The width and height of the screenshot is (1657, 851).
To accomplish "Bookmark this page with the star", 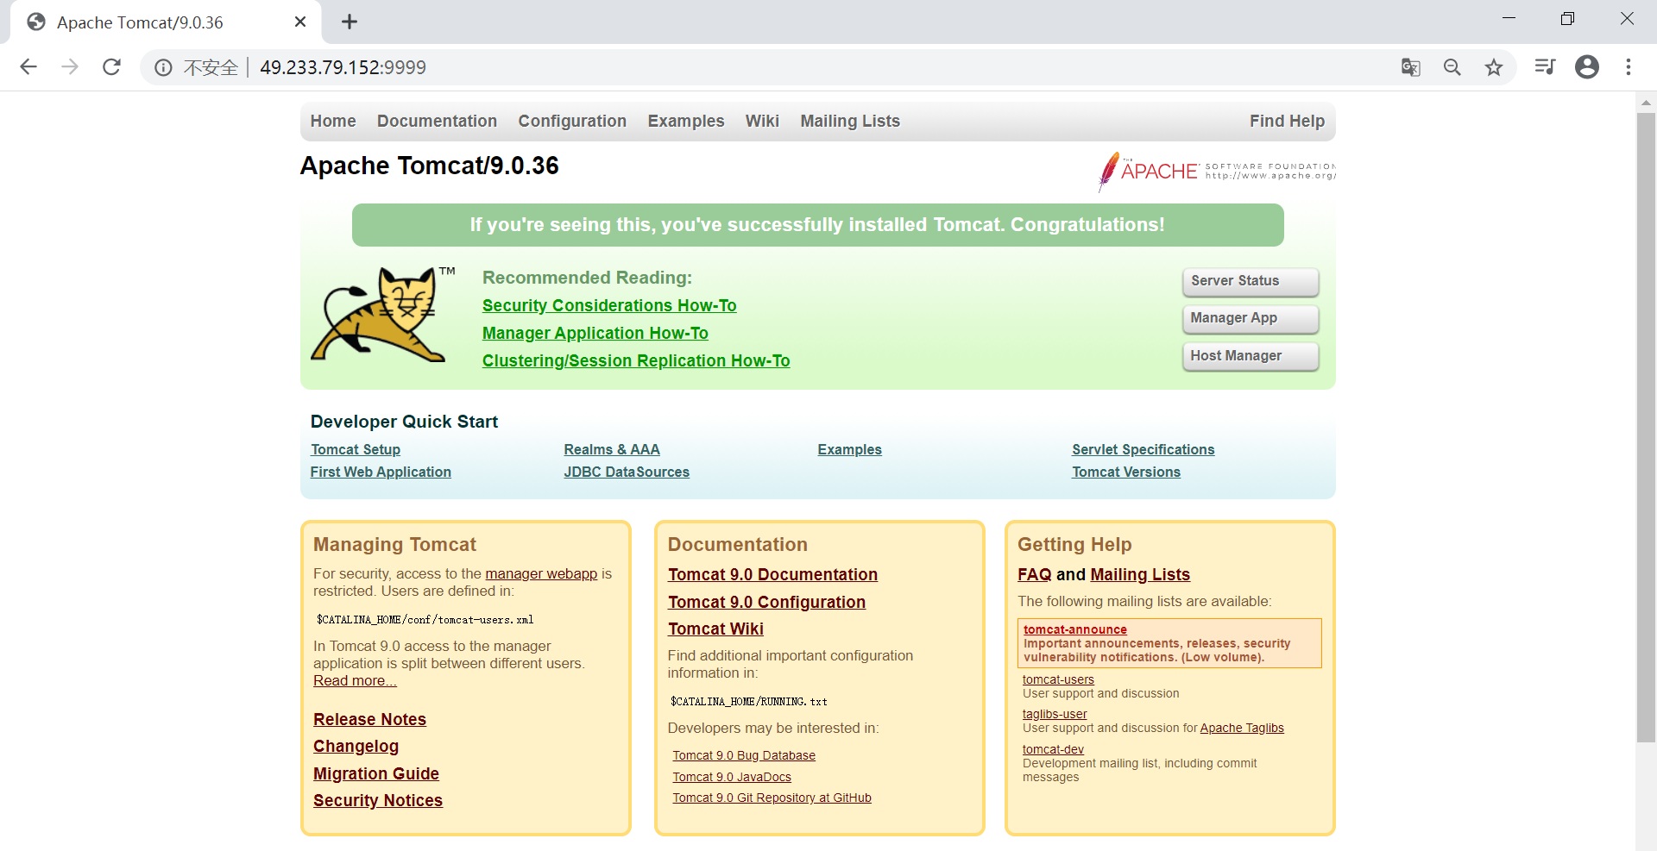I will 1494,67.
